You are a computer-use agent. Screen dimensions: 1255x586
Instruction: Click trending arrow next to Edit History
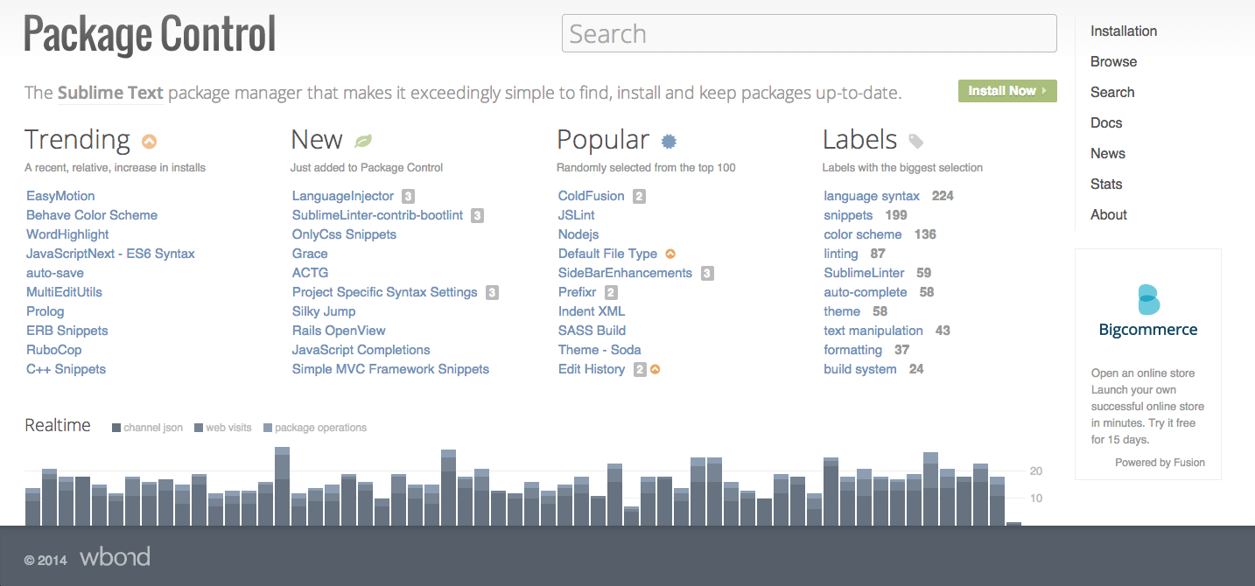click(655, 369)
